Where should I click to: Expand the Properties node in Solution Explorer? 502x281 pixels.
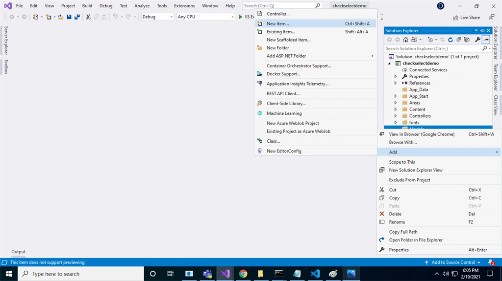(396, 76)
